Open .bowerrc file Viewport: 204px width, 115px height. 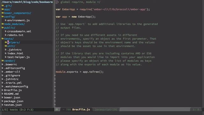pyautogui.click(x=11, y=65)
